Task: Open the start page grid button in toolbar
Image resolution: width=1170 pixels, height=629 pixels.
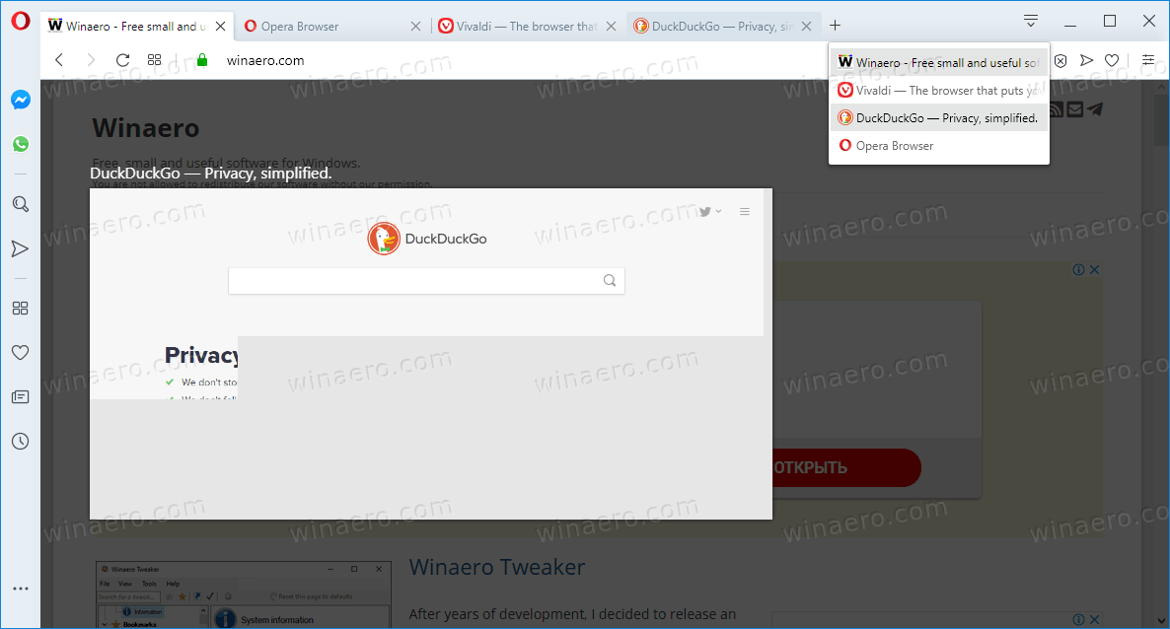Action: 155,60
